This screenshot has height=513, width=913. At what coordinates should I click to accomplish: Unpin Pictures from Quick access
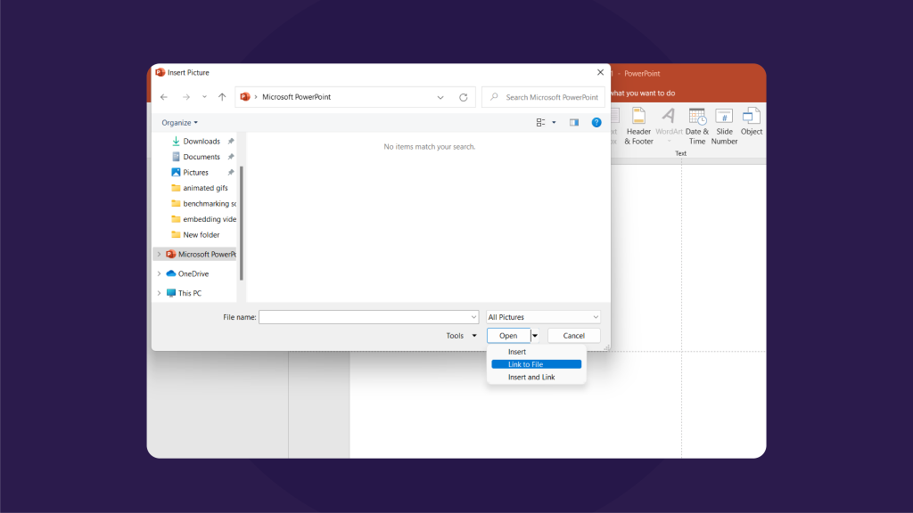click(x=229, y=172)
